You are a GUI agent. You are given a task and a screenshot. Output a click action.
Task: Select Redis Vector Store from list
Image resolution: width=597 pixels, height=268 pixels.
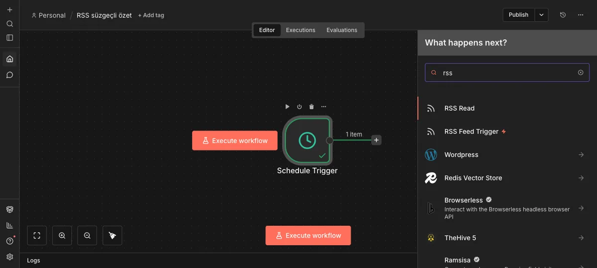(507, 178)
